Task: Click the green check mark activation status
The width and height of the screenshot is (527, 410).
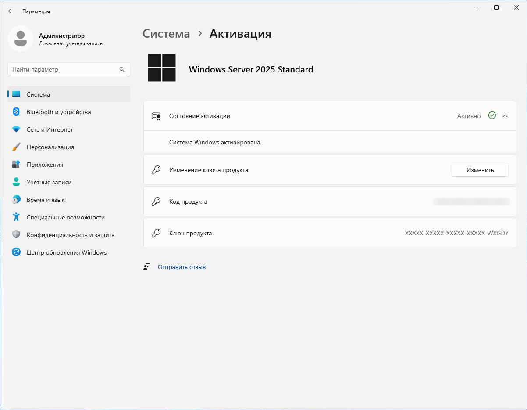Action: 492,116
